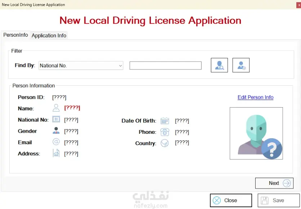The height and width of the screenshot is (209, 301).
Task: Open the Find By combo box
Action: (81, 65)
